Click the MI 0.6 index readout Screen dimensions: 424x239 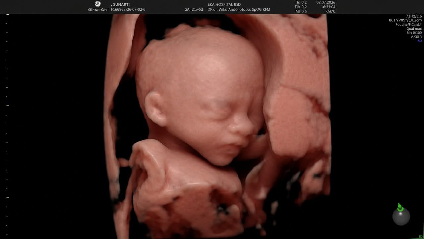(x=301, y=11)
